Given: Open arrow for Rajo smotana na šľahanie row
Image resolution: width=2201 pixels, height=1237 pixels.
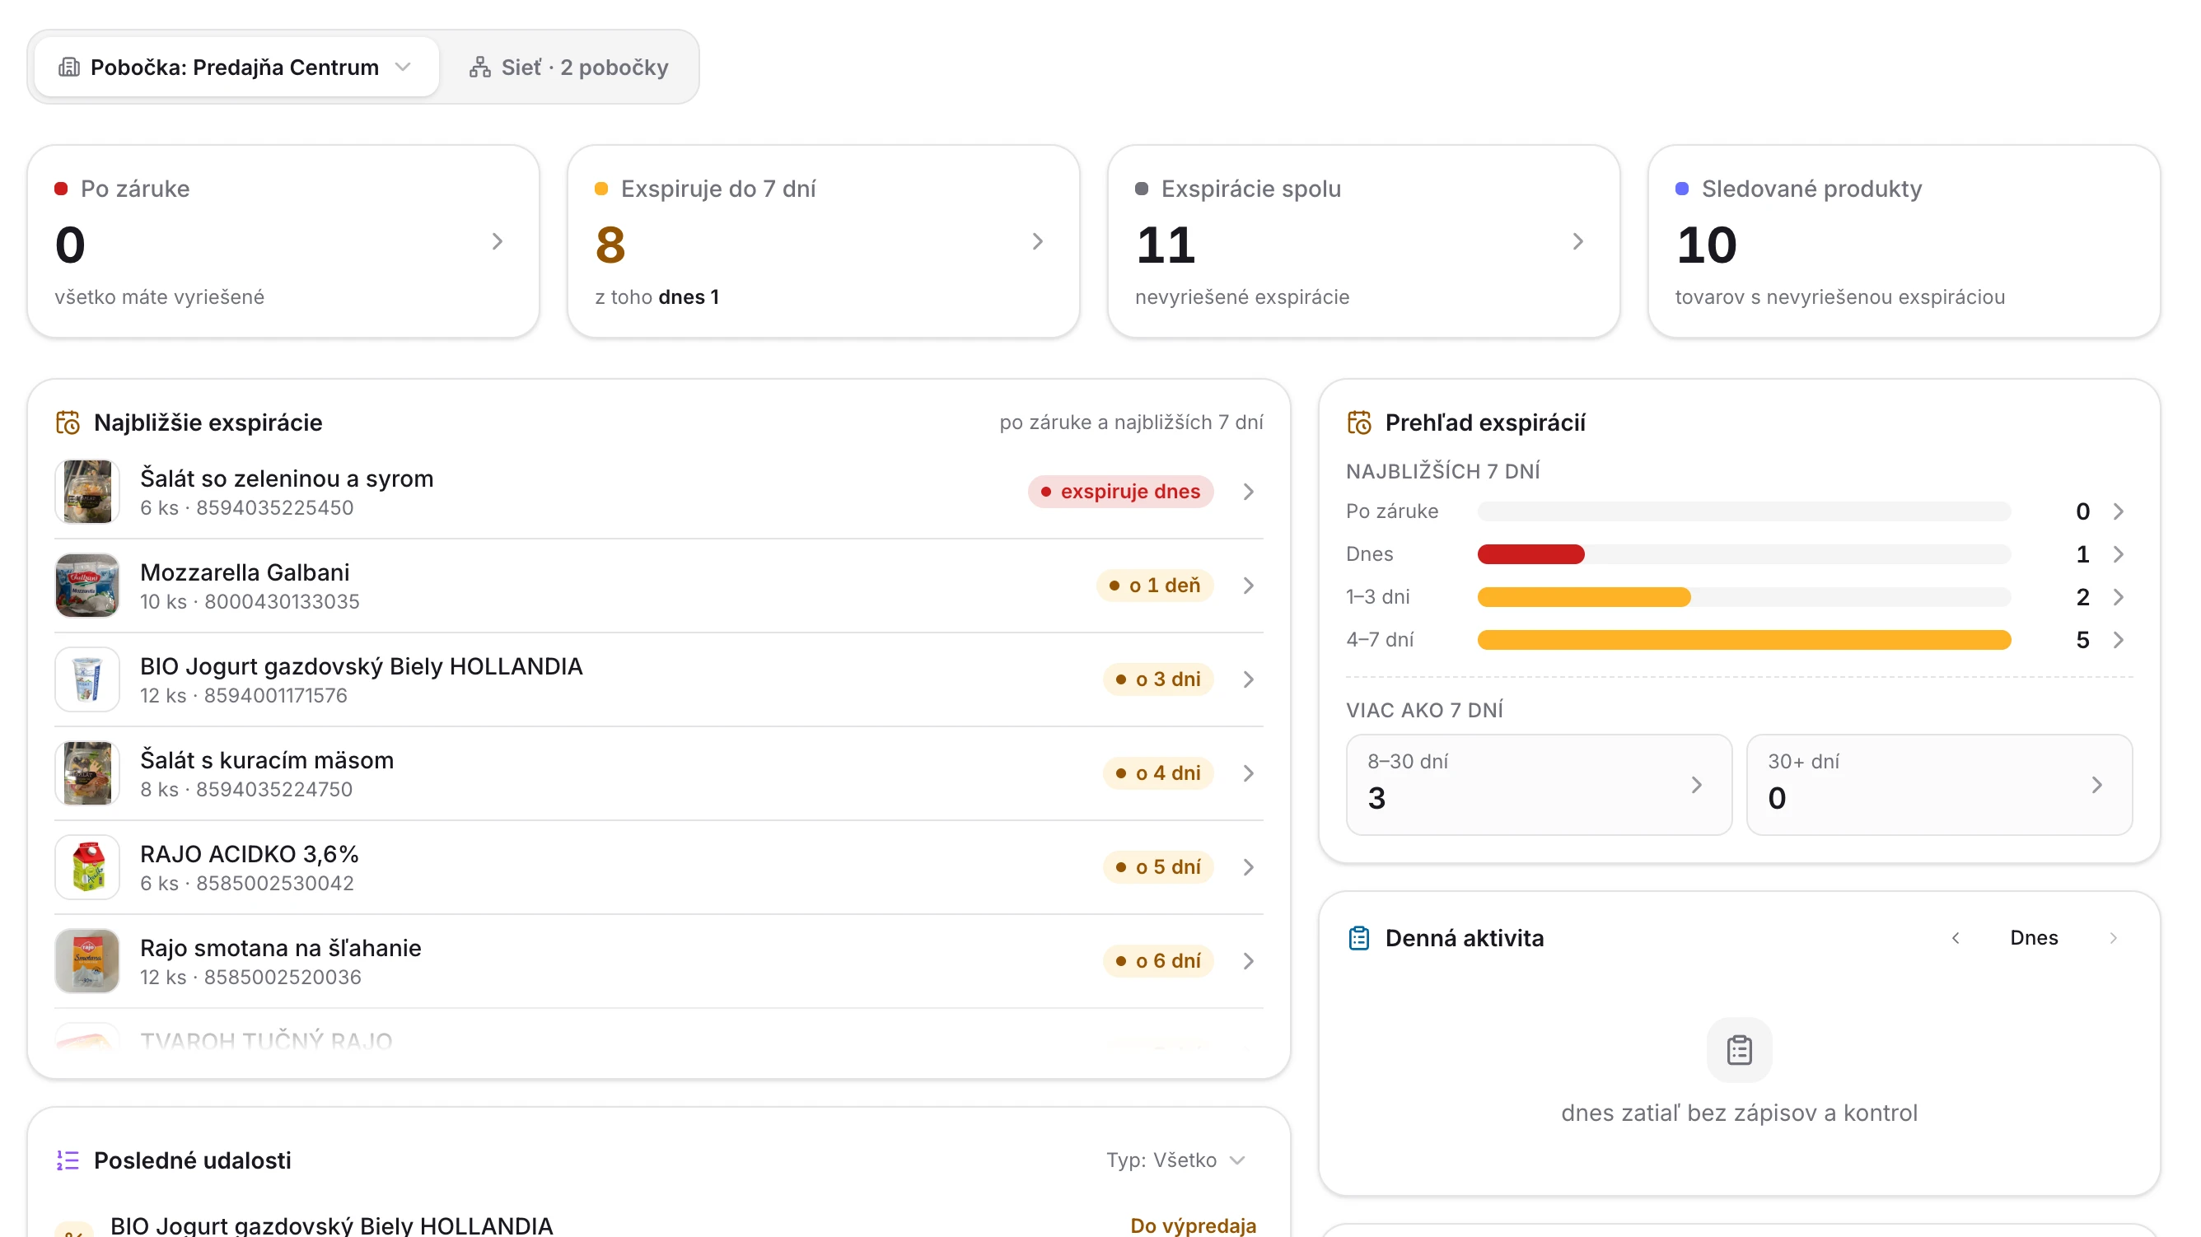Looking at the screenshot, I should (x=1248, y=961).
